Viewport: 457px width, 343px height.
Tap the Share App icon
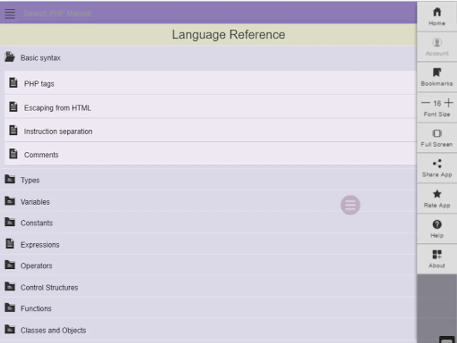point(437,163)
